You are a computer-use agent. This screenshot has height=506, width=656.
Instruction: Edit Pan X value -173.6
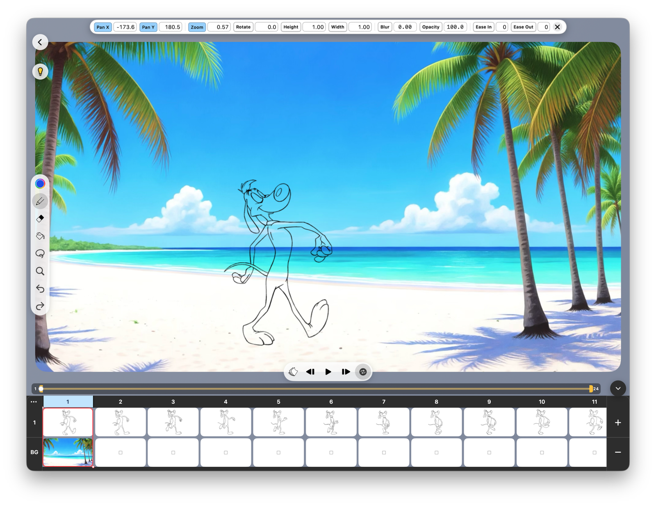[125, 27]
